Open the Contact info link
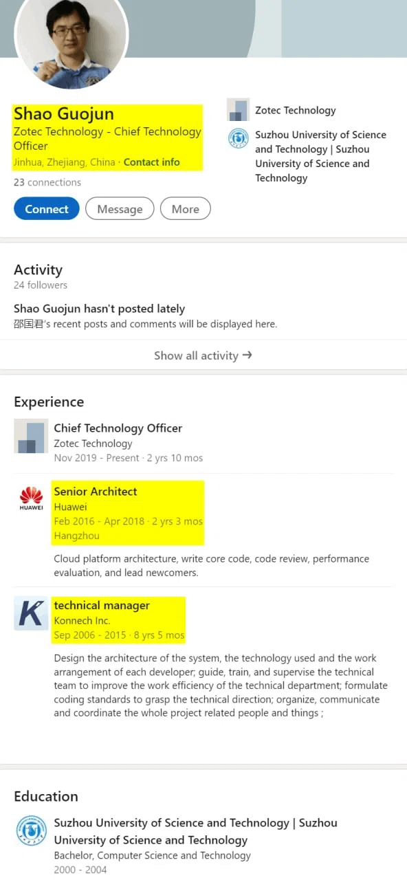The height and width of the screenshot is (880, 407). pyautogui.click(x=151, y=162)
